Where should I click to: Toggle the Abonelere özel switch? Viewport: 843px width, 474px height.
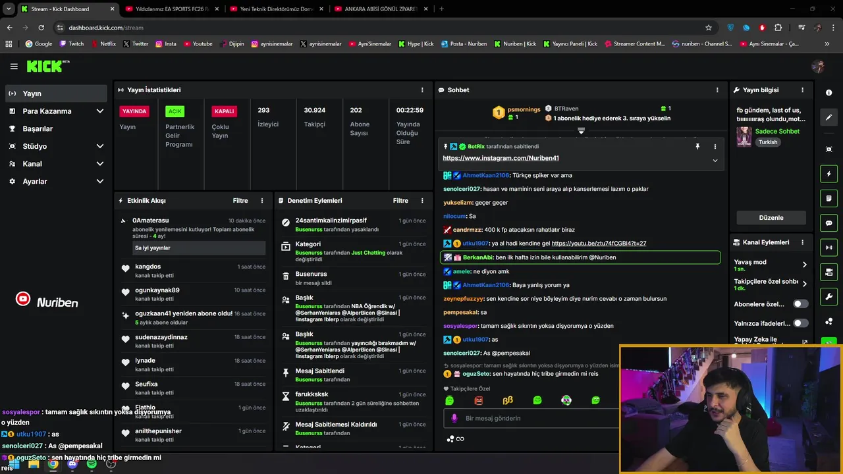click(x=800, y=304)
